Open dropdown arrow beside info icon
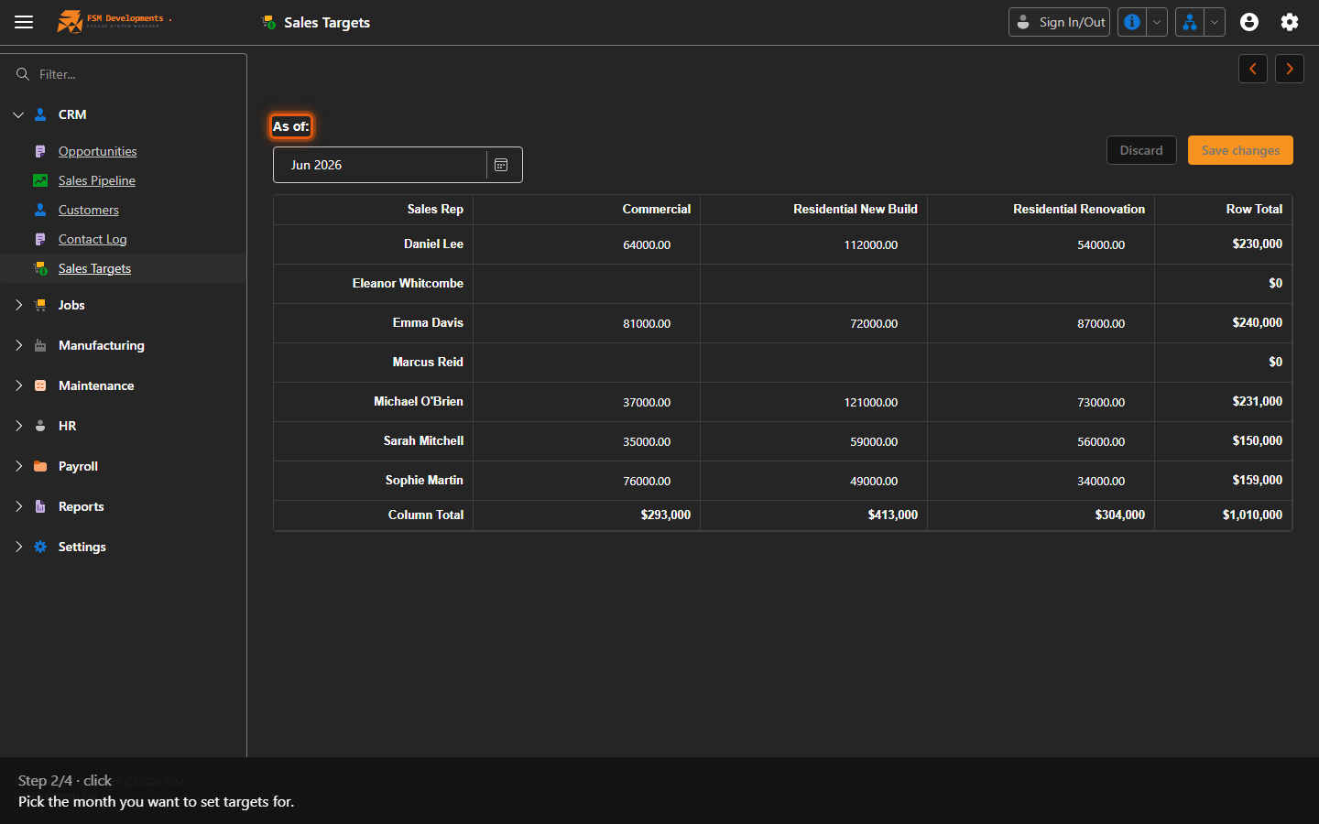Image resolution: width=1319 pixels, height=824 pixels. pos(1157,22)
